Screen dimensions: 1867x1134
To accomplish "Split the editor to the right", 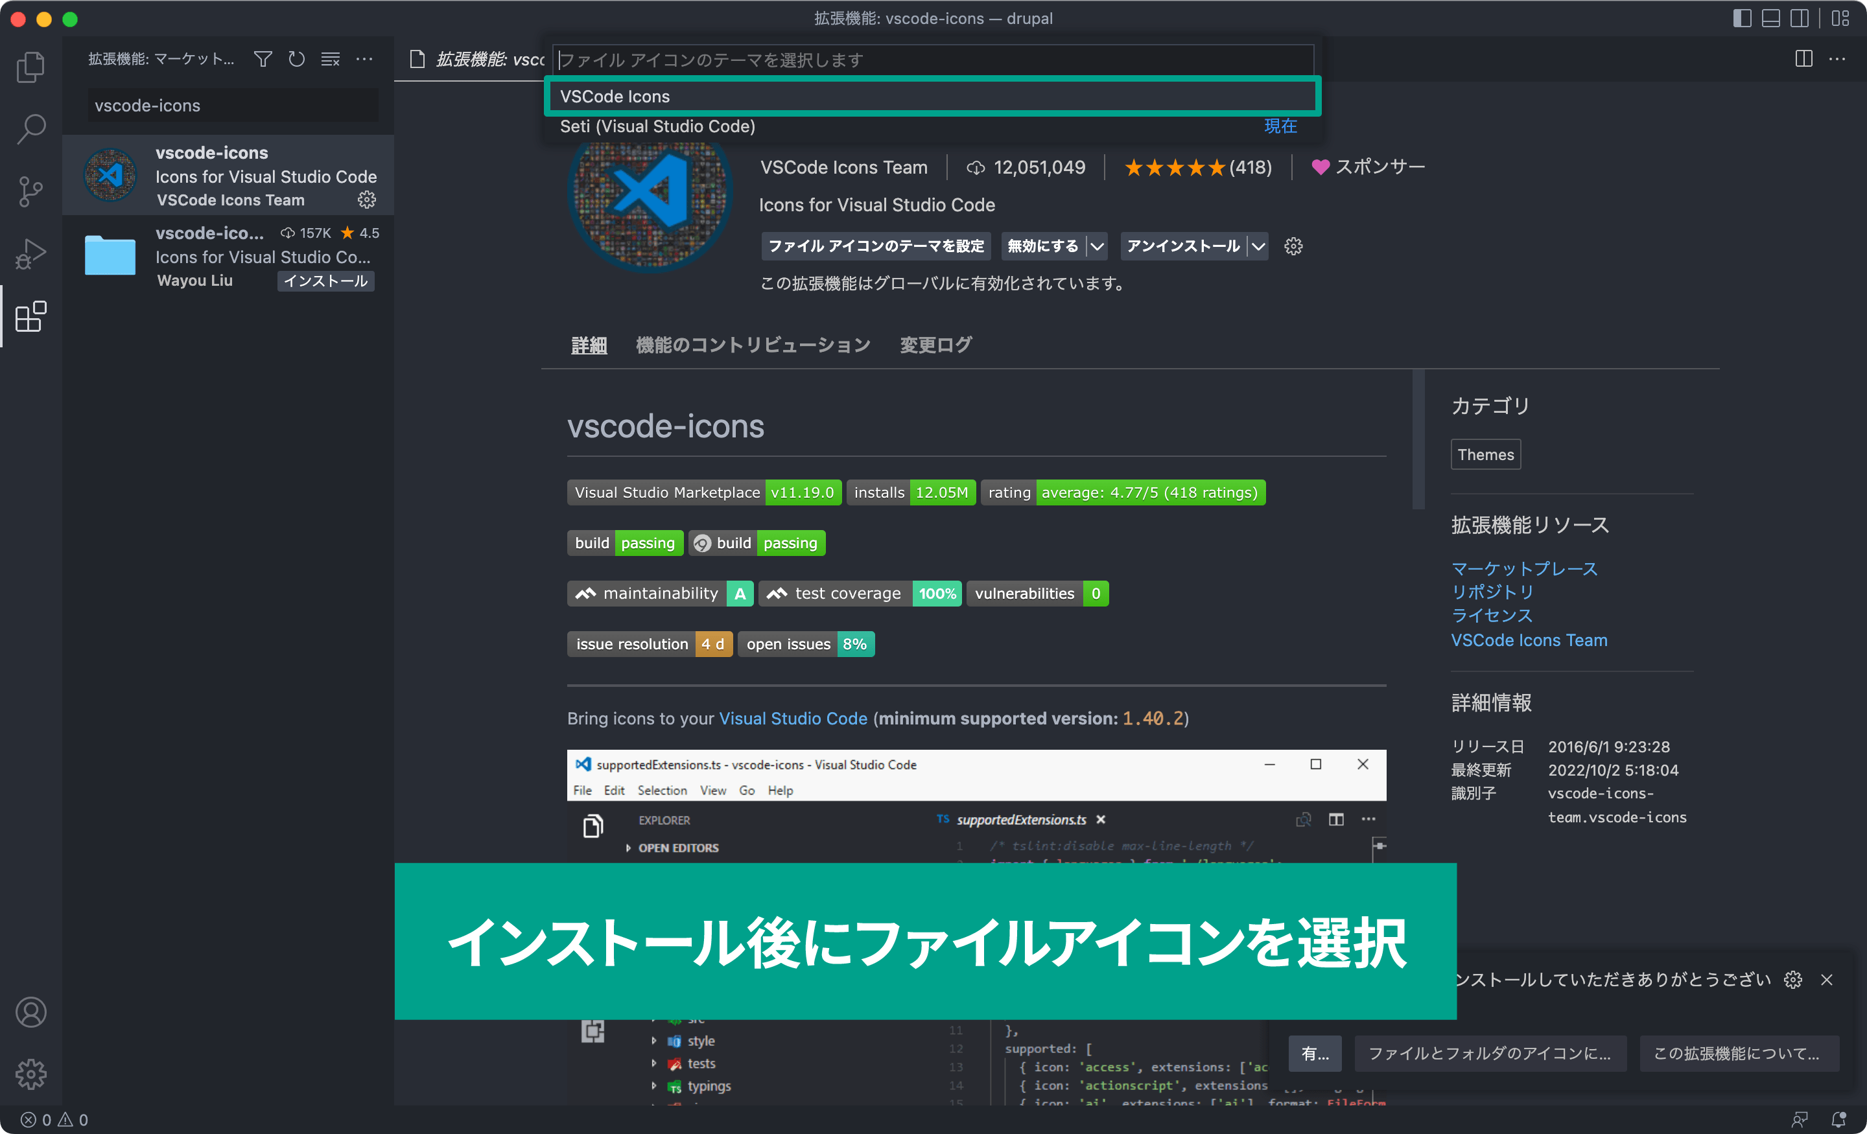I will (1803, 59).
